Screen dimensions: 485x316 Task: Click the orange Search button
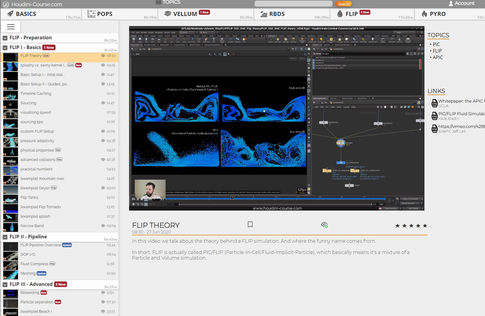click(343, 4)
